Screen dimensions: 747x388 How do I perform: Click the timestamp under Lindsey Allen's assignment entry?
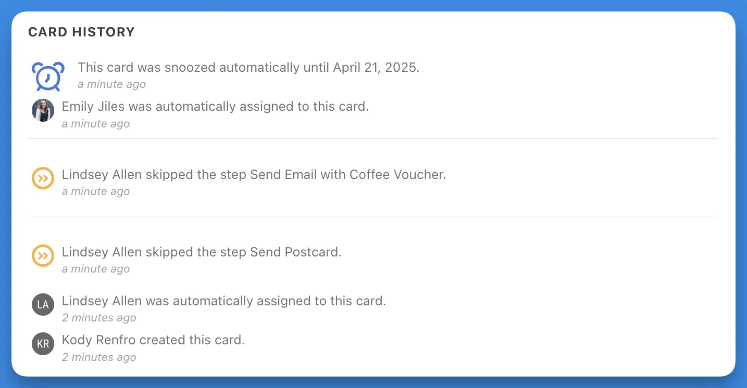click(99, 318)
